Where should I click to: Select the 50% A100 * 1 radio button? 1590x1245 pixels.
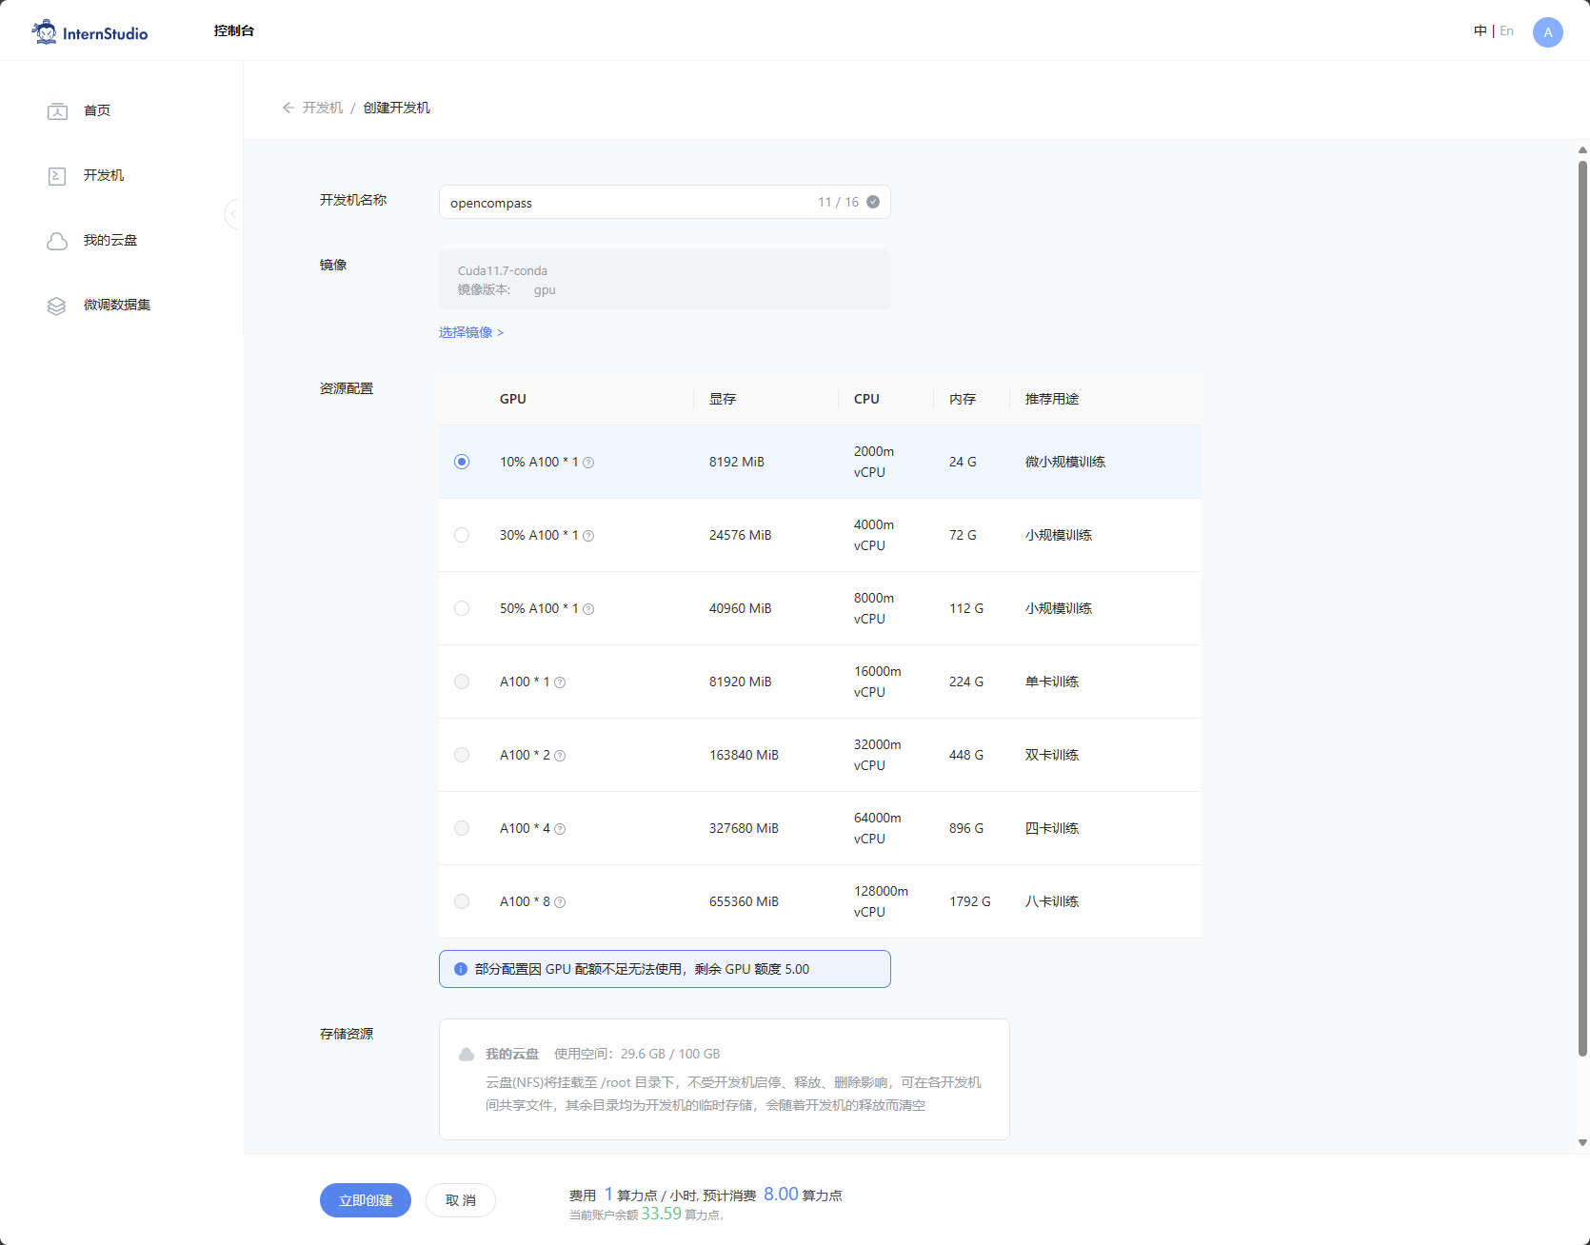462,608
